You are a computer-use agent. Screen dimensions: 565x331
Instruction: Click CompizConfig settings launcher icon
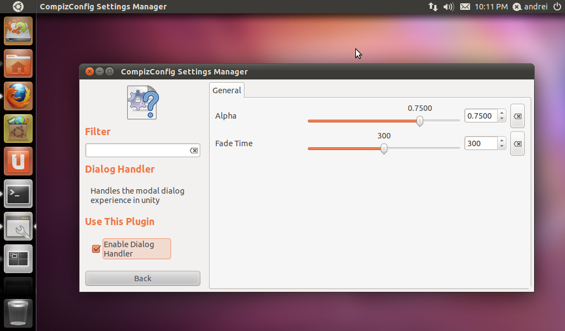18,226
